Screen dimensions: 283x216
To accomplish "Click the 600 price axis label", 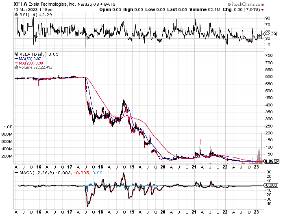I will (x=269, y=77).
